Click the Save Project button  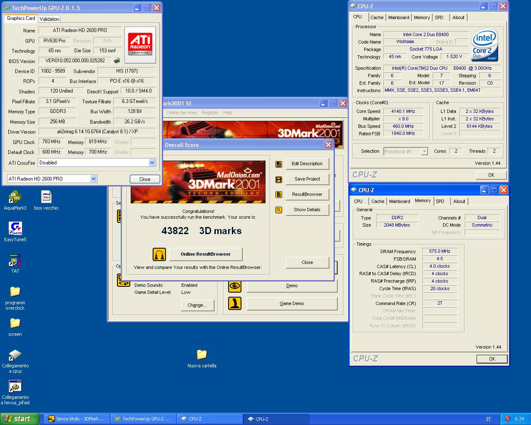(x=307, y=179)
